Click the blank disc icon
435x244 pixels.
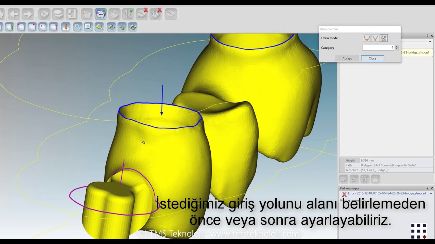pos(58,14)
